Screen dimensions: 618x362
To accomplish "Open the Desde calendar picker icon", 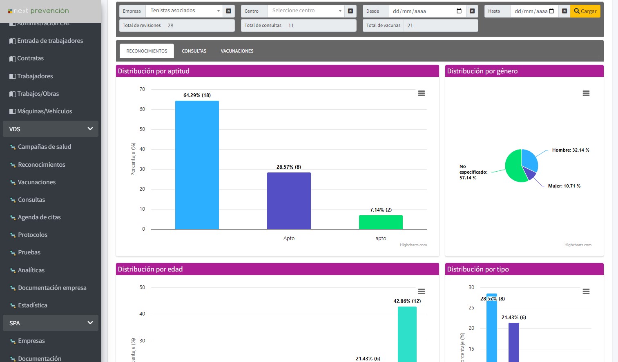I will click(459, 11).
